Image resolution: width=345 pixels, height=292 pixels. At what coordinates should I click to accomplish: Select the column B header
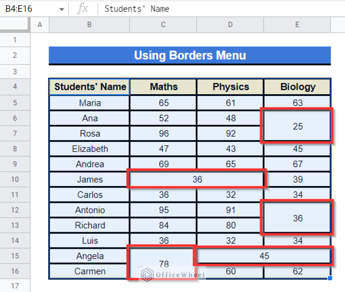tap(89, 25)
